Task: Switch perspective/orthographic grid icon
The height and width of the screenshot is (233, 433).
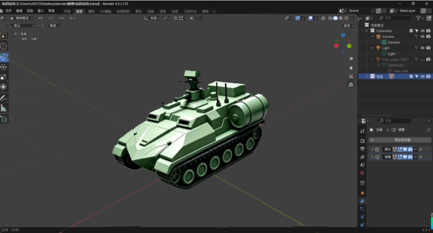Action: pyautogui.click(x=351, y=85)
